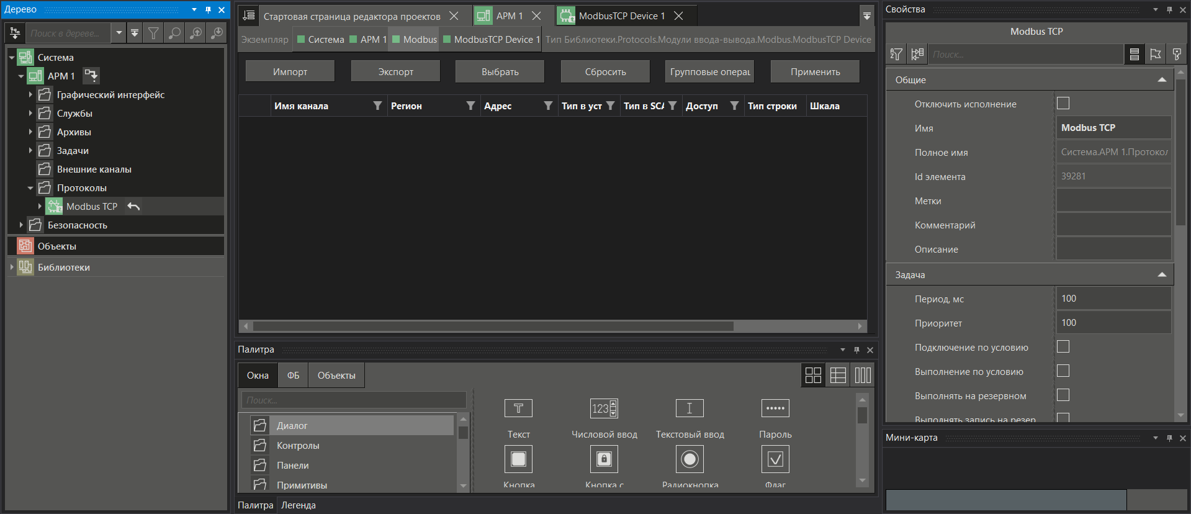Viewport: 1191px width, 514px height.
Task: Switch to the ФБ palette tab
Action: [293, 376]
